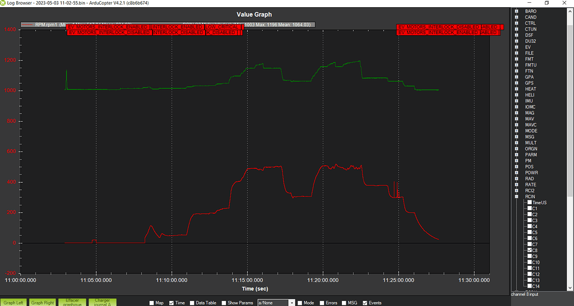The width and height of the screenshot is (574, 306).
Task: Enable the Errors checkbox
Action: [x=322, y=303]
